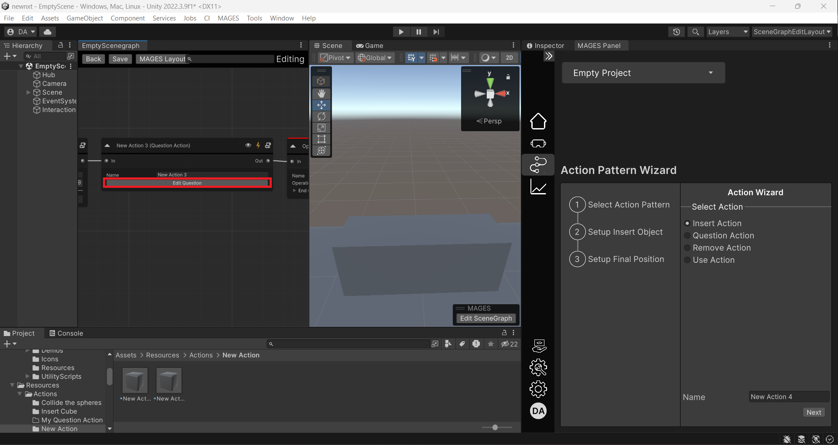Click the Edit SceneGraph button

(486, 318)
